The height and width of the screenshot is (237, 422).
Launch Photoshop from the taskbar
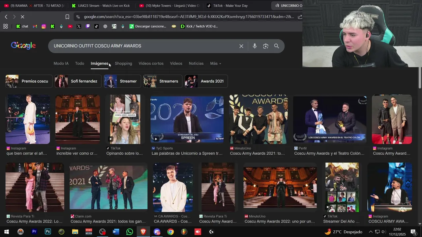[48, 232]
